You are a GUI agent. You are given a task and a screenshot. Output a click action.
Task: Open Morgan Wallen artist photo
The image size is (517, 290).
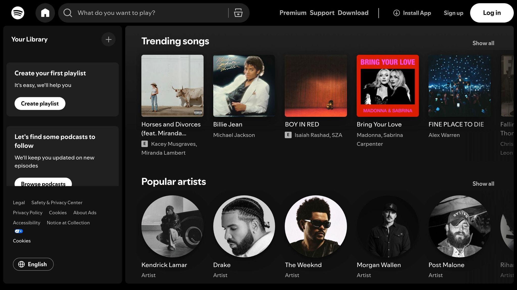pos(388,226)
